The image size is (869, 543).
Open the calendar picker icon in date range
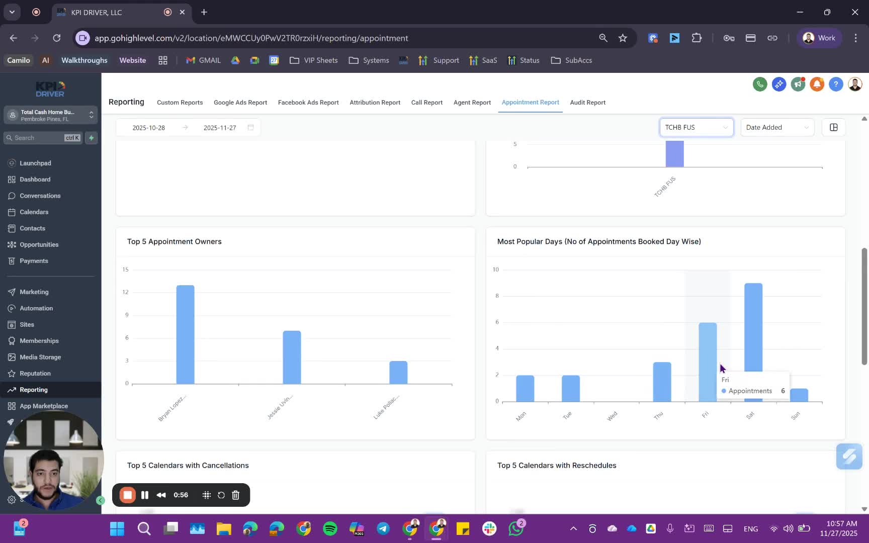click(x=250, y=127)
